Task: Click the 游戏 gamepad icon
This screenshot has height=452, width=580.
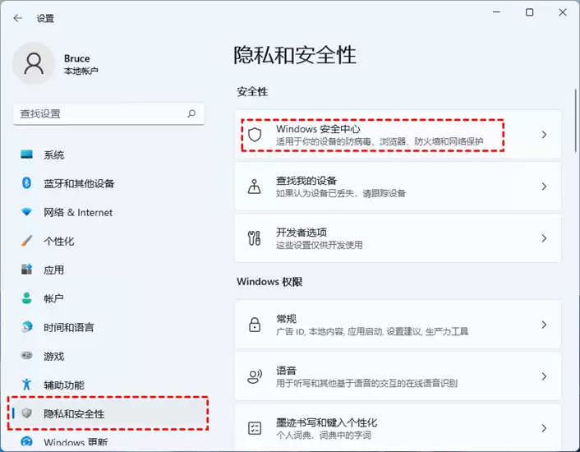Action: click(x=26, y=356)
